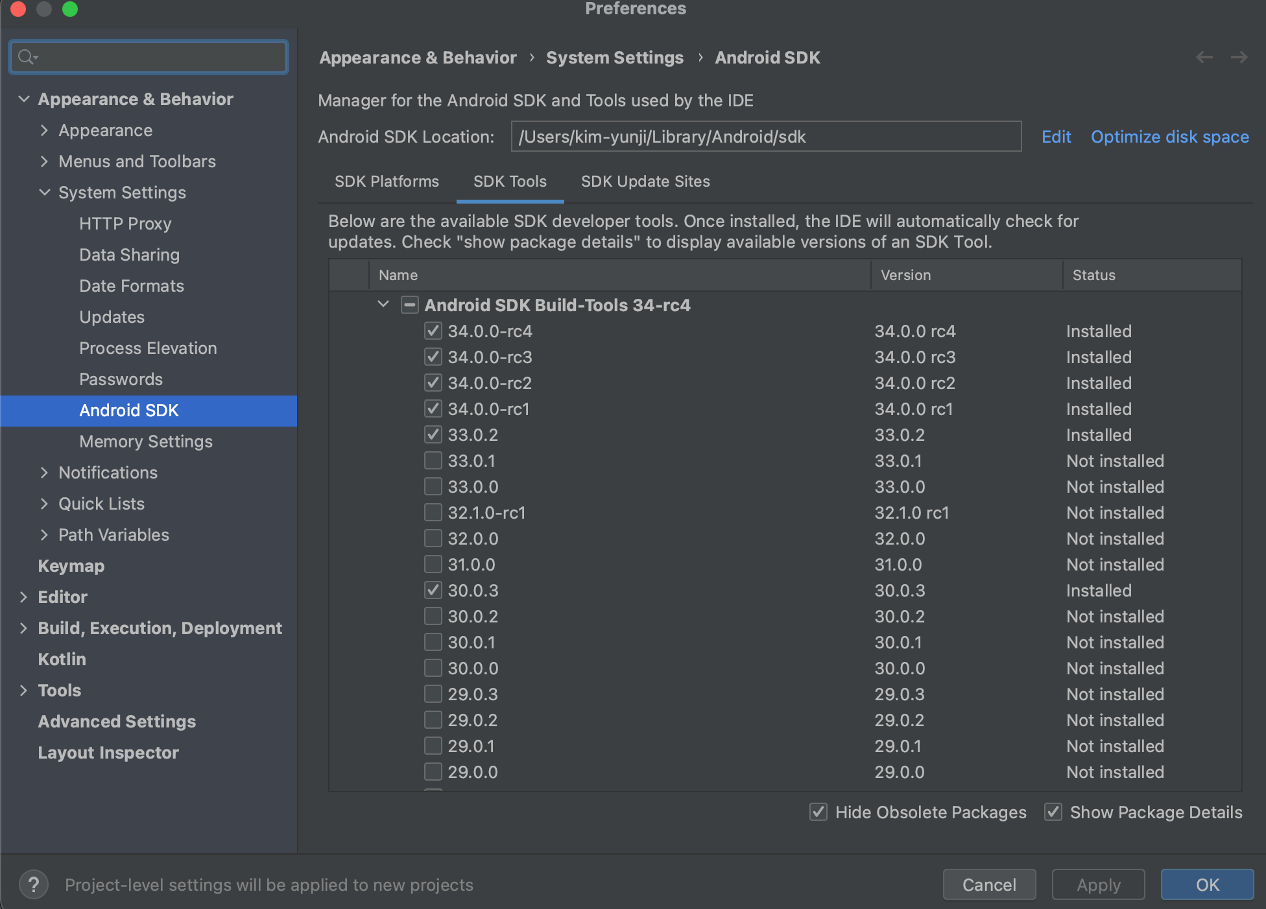Expand the Notifications node
This screenshot has width=1266, height=909.
point(44,473)
